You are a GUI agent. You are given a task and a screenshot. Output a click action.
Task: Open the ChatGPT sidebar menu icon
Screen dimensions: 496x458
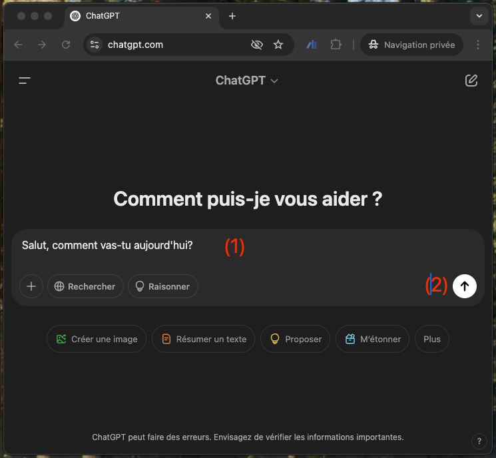click(x=25, y=81)
